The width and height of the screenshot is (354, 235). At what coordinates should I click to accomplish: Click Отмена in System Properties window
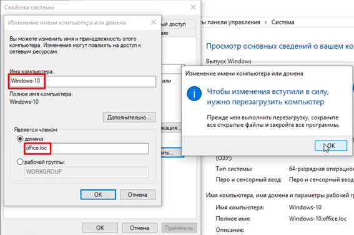click(x=139, y=227)
